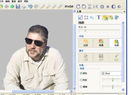This screenshot has width=131, height=95.
Task: Decrease contrast with the small half-circle icon
Action: pos(119,7)
